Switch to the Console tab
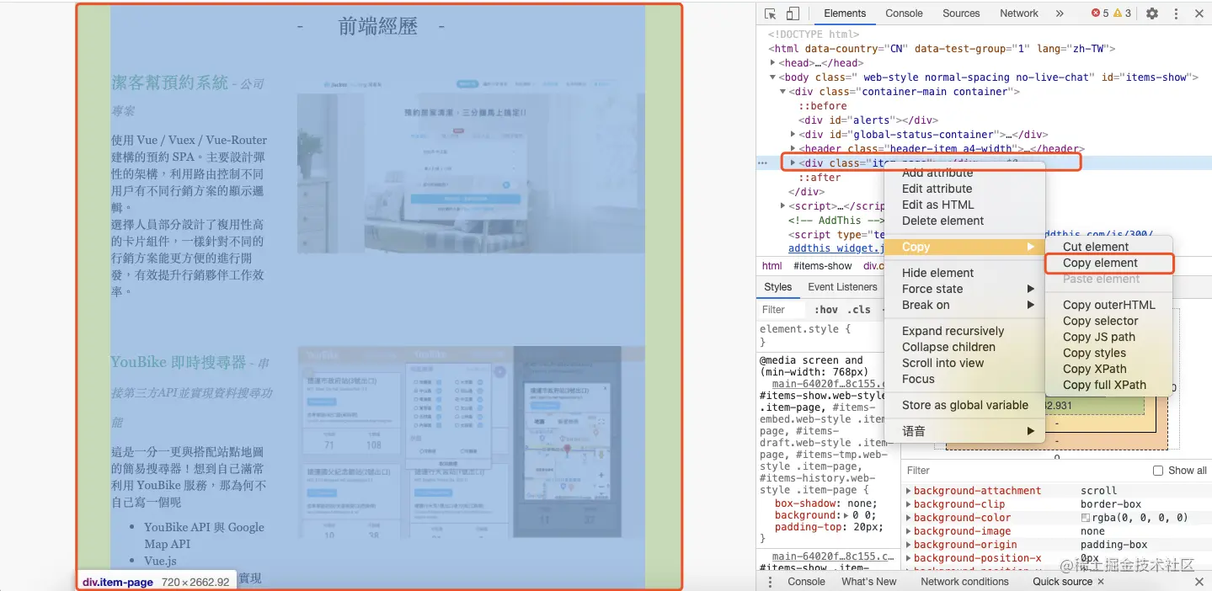 (905, 13)
